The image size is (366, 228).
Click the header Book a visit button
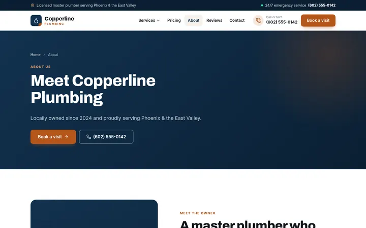318,20
